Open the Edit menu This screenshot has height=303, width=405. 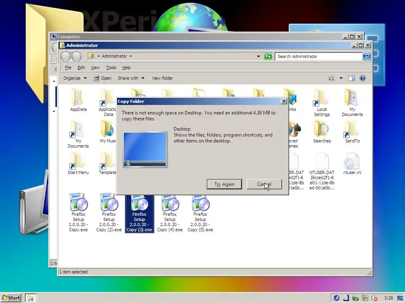[81, 67]
